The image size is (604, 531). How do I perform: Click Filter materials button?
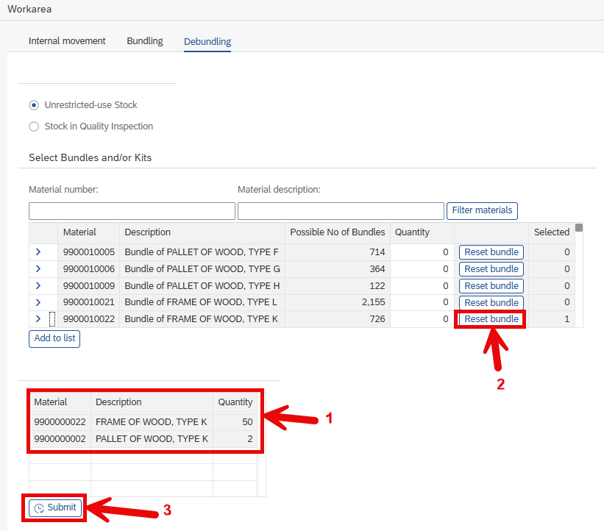(x=482, y=210)
